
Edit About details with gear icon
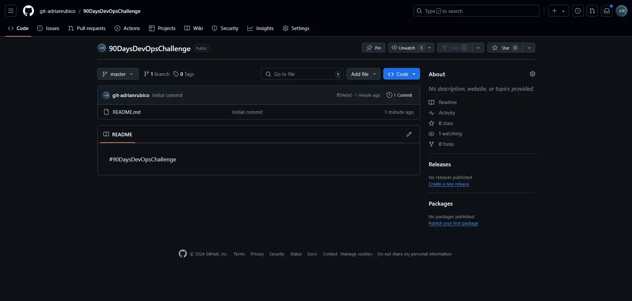coord(532,74)
